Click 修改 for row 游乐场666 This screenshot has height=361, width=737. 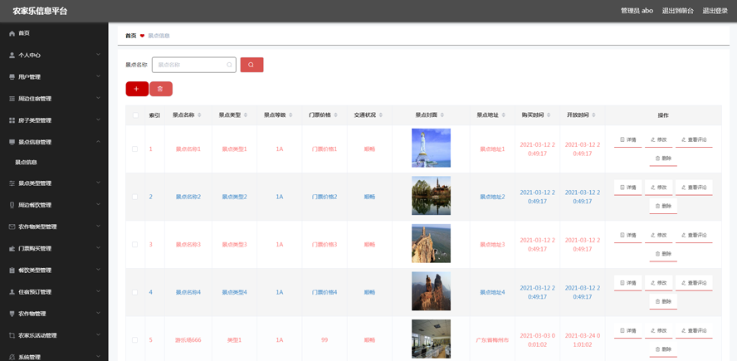658,330
